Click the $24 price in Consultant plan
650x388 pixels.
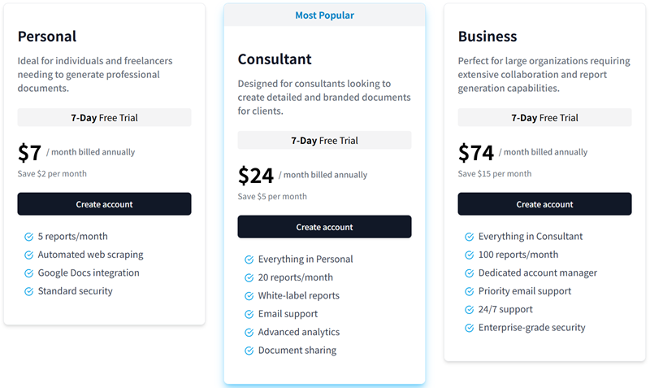pos(255,176)
